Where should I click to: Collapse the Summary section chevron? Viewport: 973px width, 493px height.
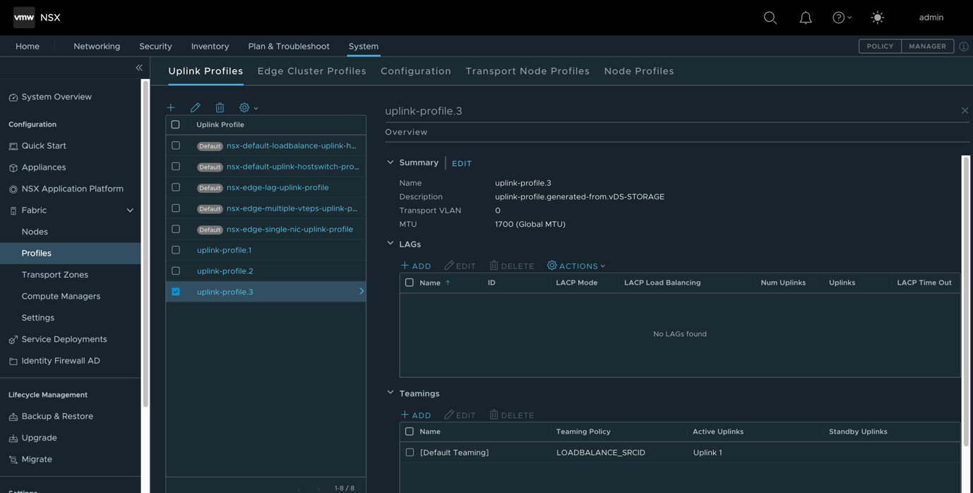click(390, 162)
